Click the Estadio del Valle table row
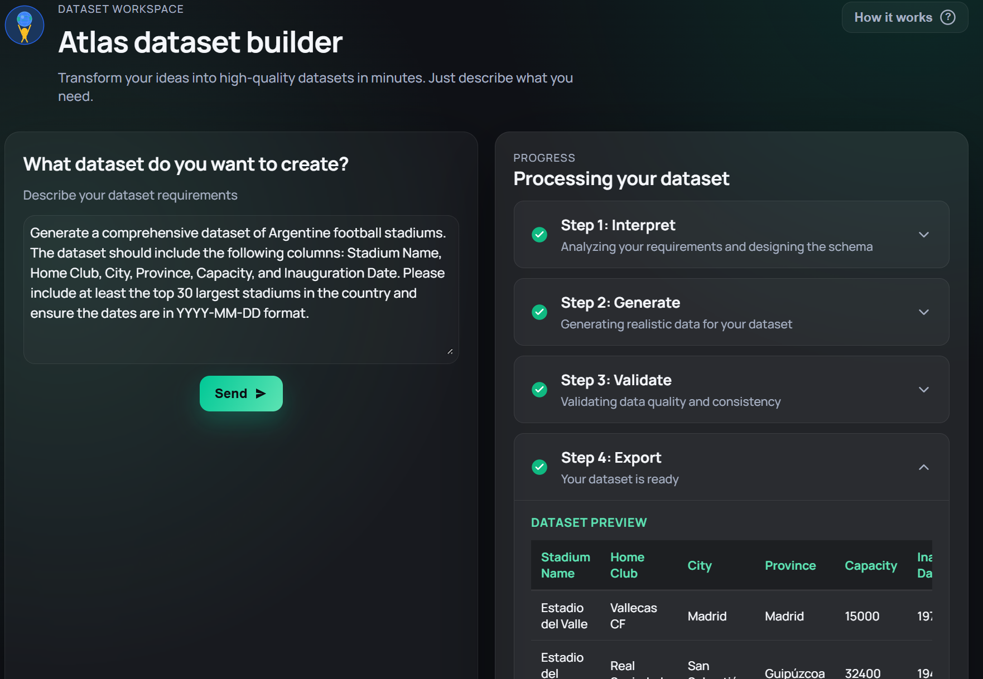 click(725, 615)
